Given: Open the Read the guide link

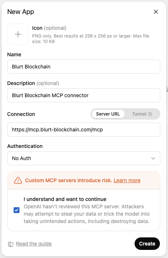Looking at the screenshot, I should [34, 244].
